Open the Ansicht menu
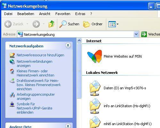Viewport: 160px width, 128px height. 45,14
